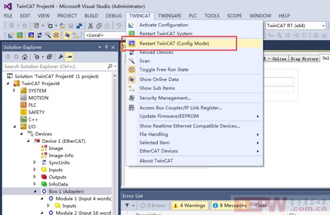This screenshot has width=330, height=215.
Task: Pin Solution Explorer auto-hide pushpin
Action: pyautogui.click(x=106, y=47)
